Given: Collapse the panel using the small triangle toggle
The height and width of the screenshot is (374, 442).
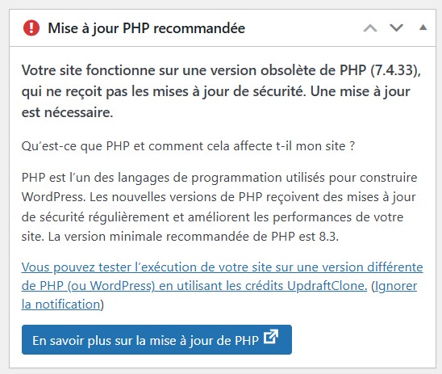Looking at the screenshot, I should (x=423, y=27).
